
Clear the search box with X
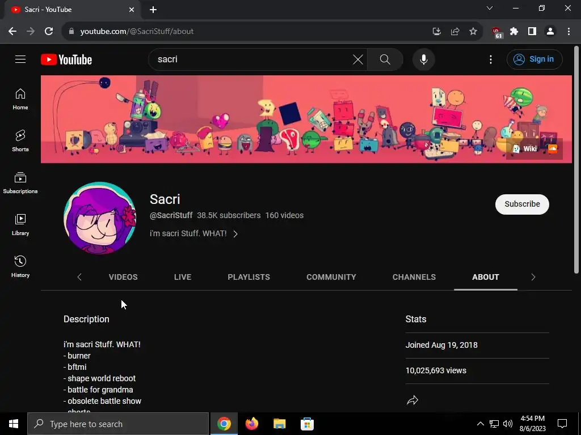point(357,59)
